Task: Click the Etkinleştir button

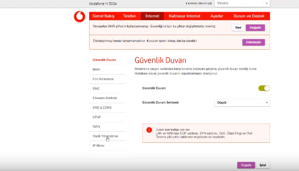Action: click(x=254, y=42)
